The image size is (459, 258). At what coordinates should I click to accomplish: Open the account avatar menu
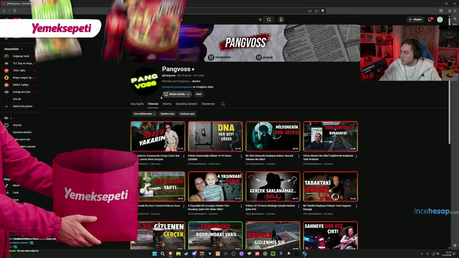coord(440,19)
